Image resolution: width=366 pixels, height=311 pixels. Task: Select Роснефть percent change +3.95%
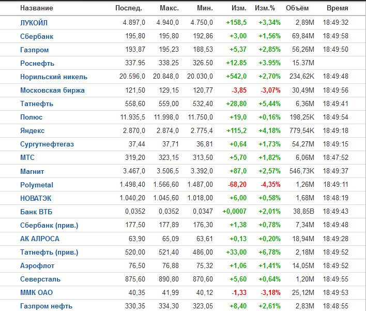(x=270, y=63)
